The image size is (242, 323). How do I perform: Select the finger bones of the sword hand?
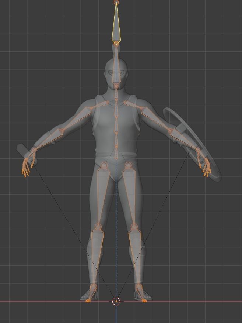pos(26,168)
